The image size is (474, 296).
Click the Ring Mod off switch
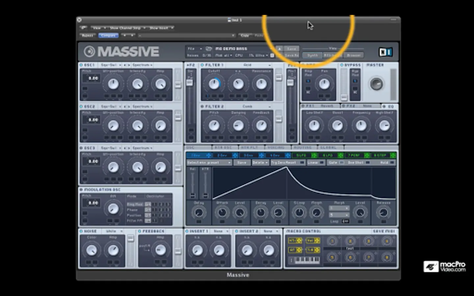148,204
